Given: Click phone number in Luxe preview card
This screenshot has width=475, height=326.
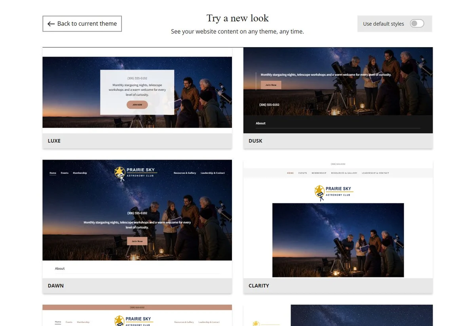Looking at the screenshot, I should (x=137, y=78).
